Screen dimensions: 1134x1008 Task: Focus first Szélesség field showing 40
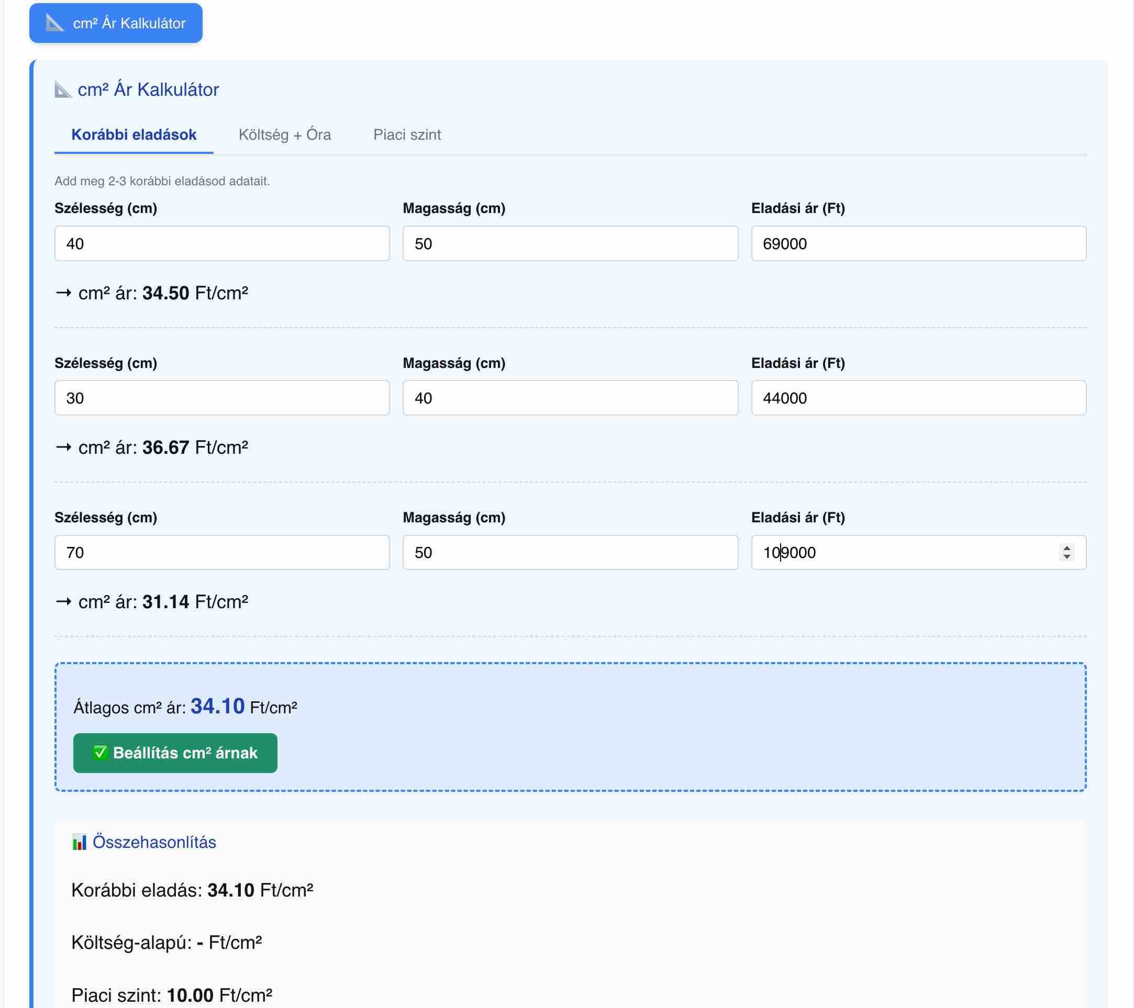(x=222, y=243)
